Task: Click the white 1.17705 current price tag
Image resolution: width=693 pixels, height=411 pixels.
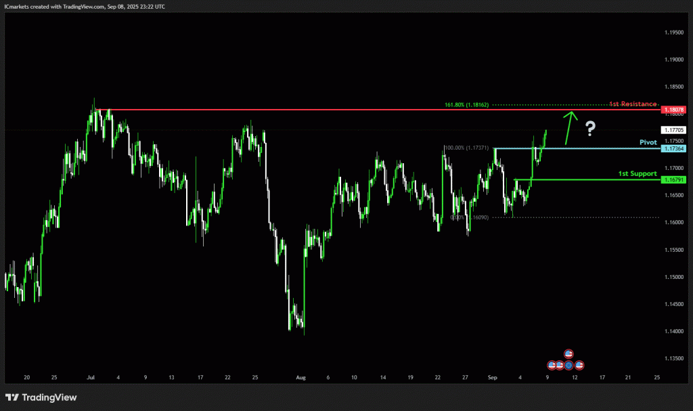Action: point(673,130)
